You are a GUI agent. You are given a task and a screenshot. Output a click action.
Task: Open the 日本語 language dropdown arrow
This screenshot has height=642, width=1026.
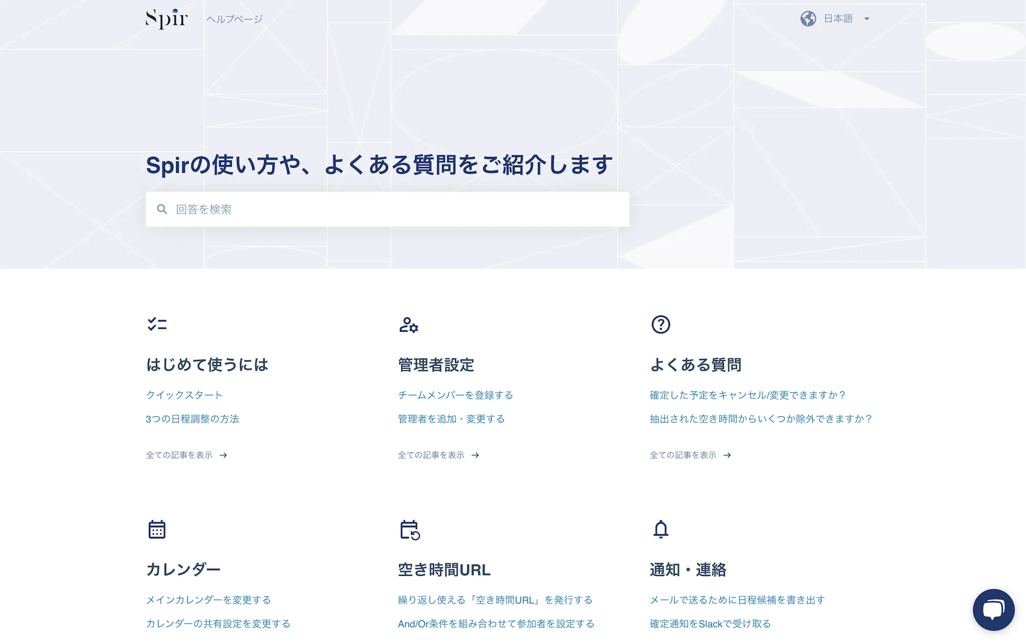[x=867, y=19]
